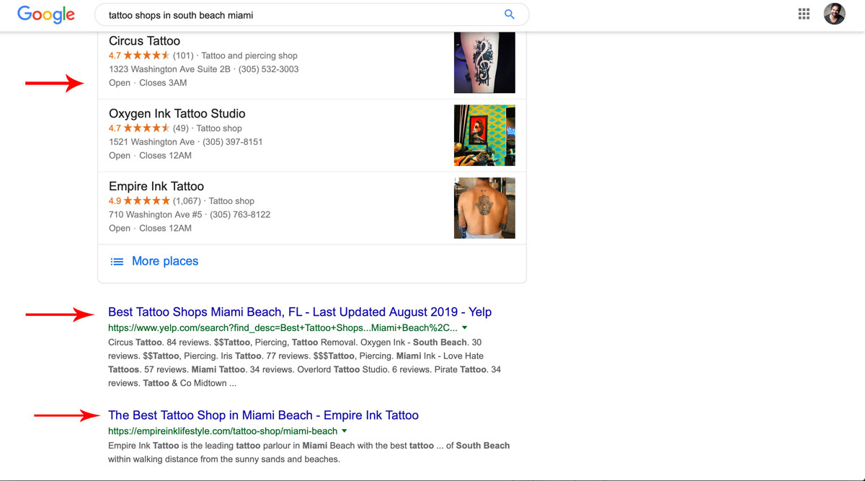Click Oxygen Ink hours 'Open · Closes 12AM'
Viewport: 865px width, 481px height.
pos(150,156)
